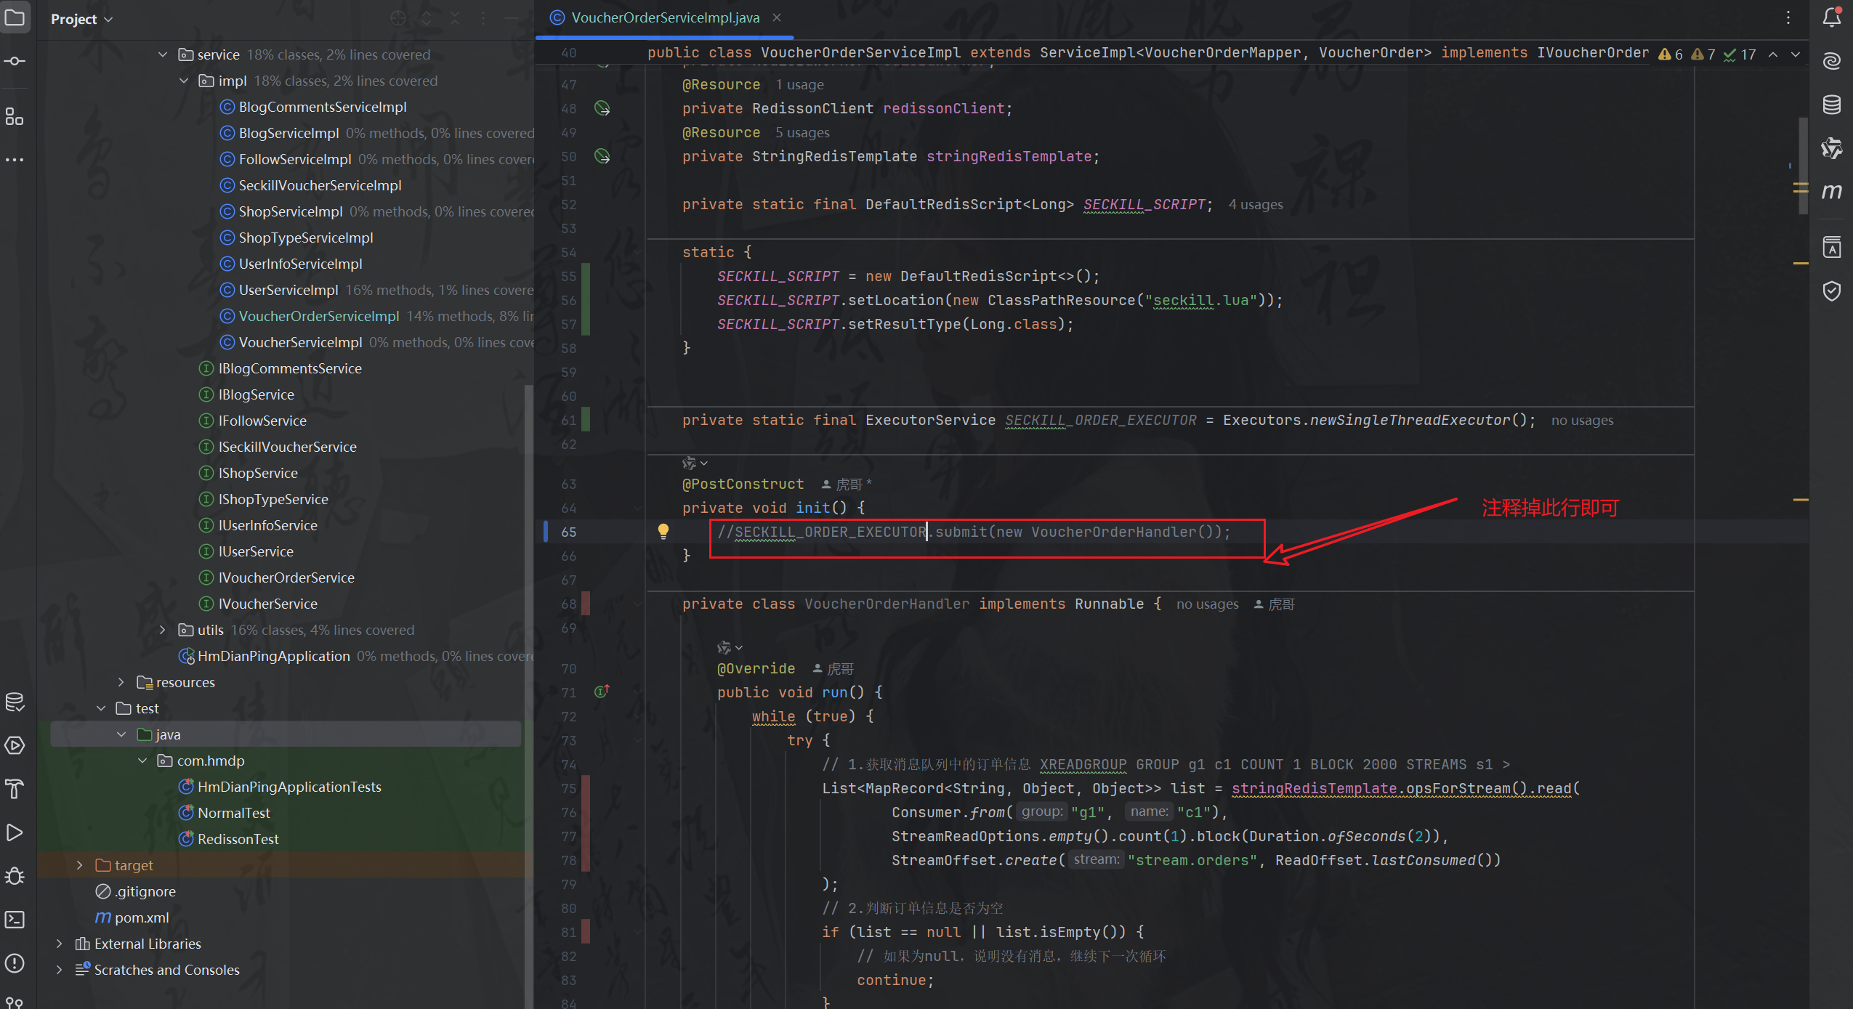Go to the next highlighted problem down arrow
Screen dimensions: 1853x1009
pos(1796,54)
